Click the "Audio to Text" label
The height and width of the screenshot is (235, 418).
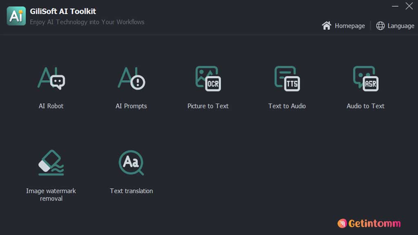(x=365, y=106)
